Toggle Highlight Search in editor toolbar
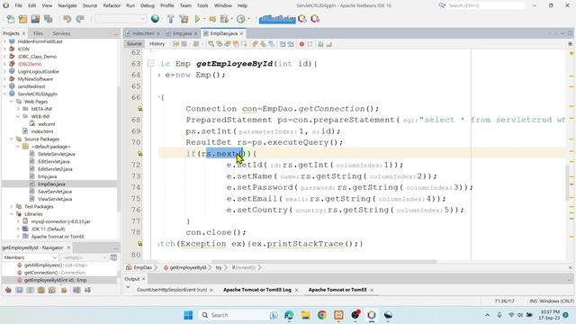 pyautogui.click(x=236, y=44)
